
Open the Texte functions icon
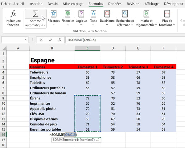[93, 14]
